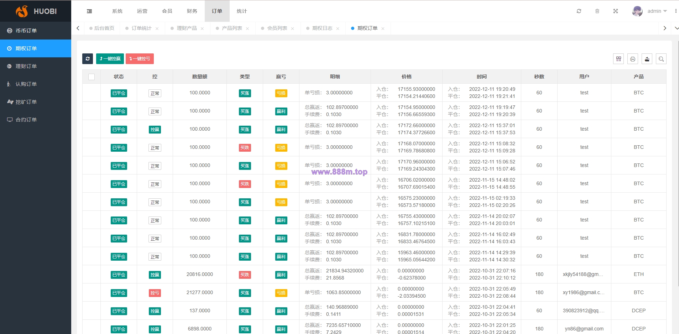
Task: Click 亏损 tag in the 21277.0000 row
Action: [281, 293]
